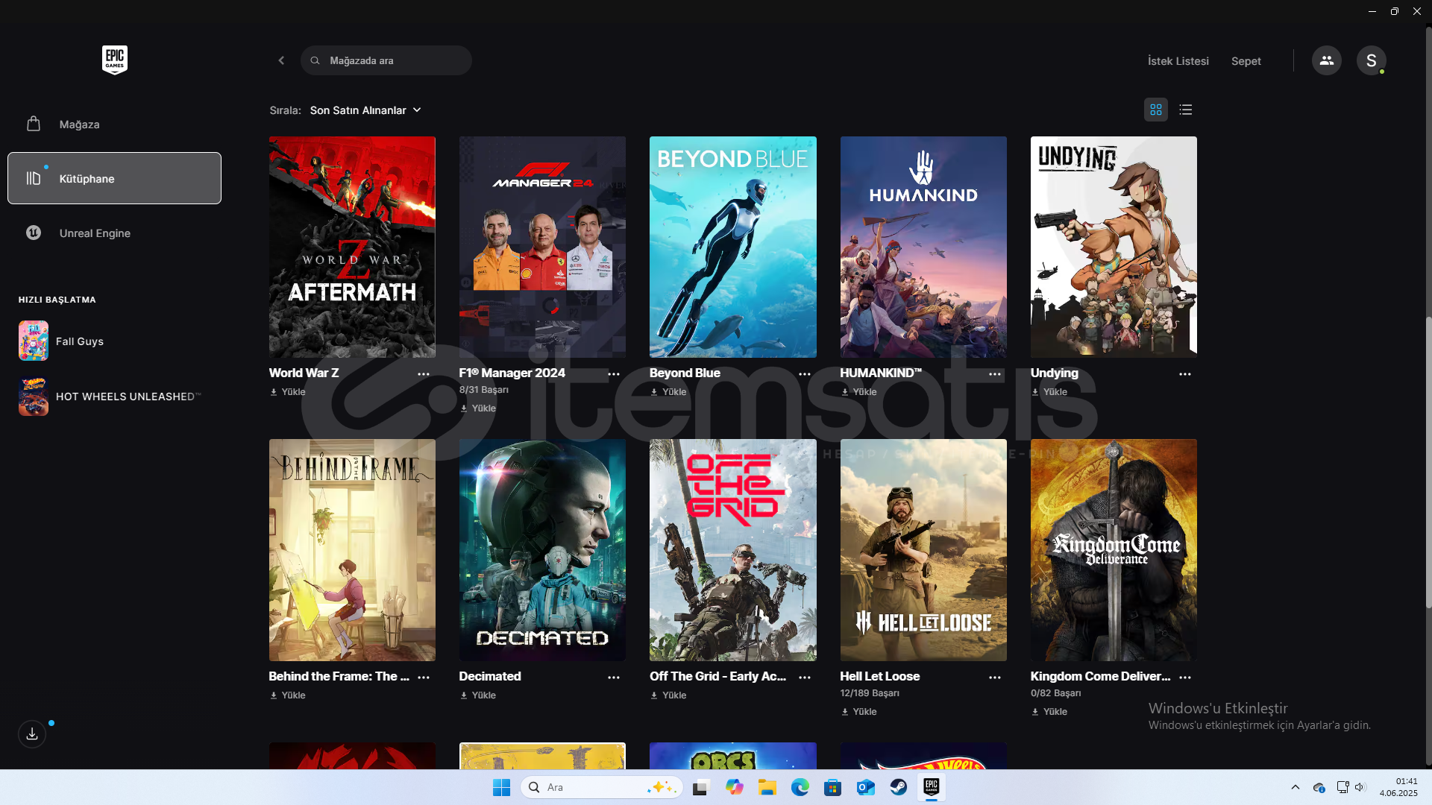Open İstek Listesi link
This screenshot has height=805, width=1432.
[1178, 61]
